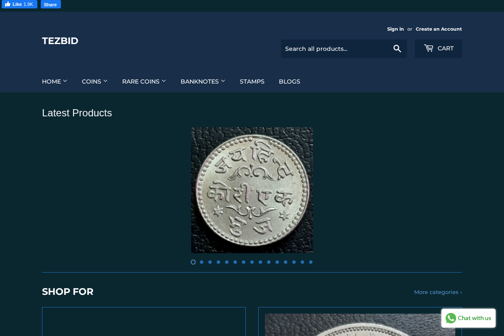Viewport: 504px width, 336px height.
Task: Click the Sign in link
Action: (395, 29)
